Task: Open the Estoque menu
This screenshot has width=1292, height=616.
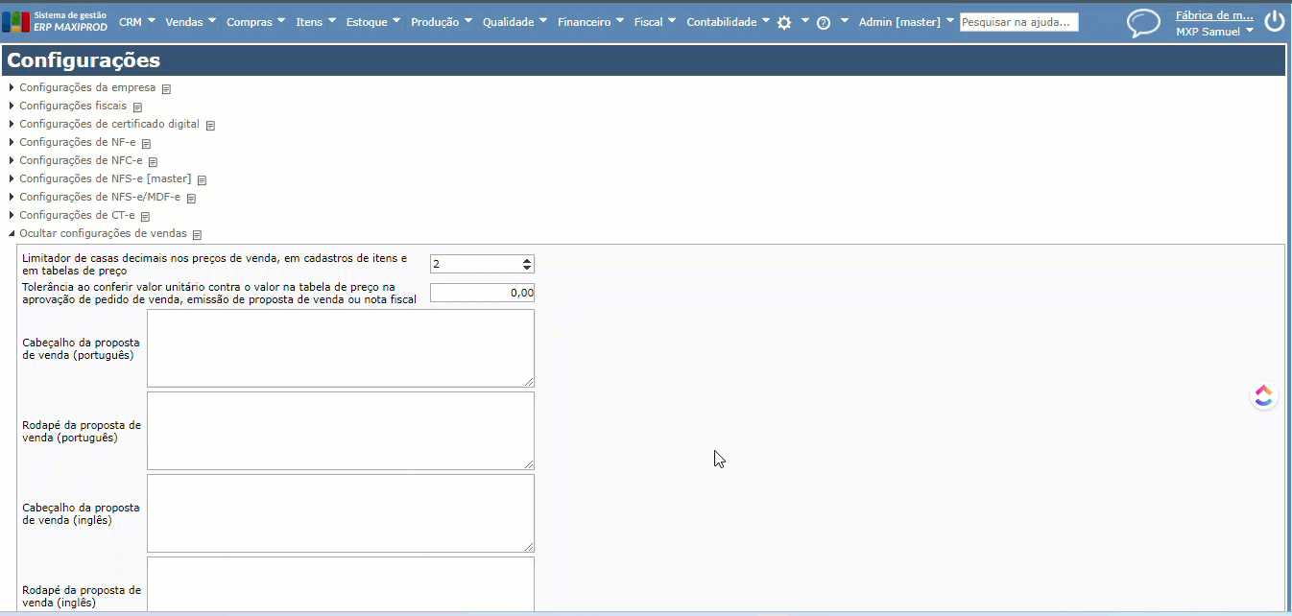Action: (374, 22)
